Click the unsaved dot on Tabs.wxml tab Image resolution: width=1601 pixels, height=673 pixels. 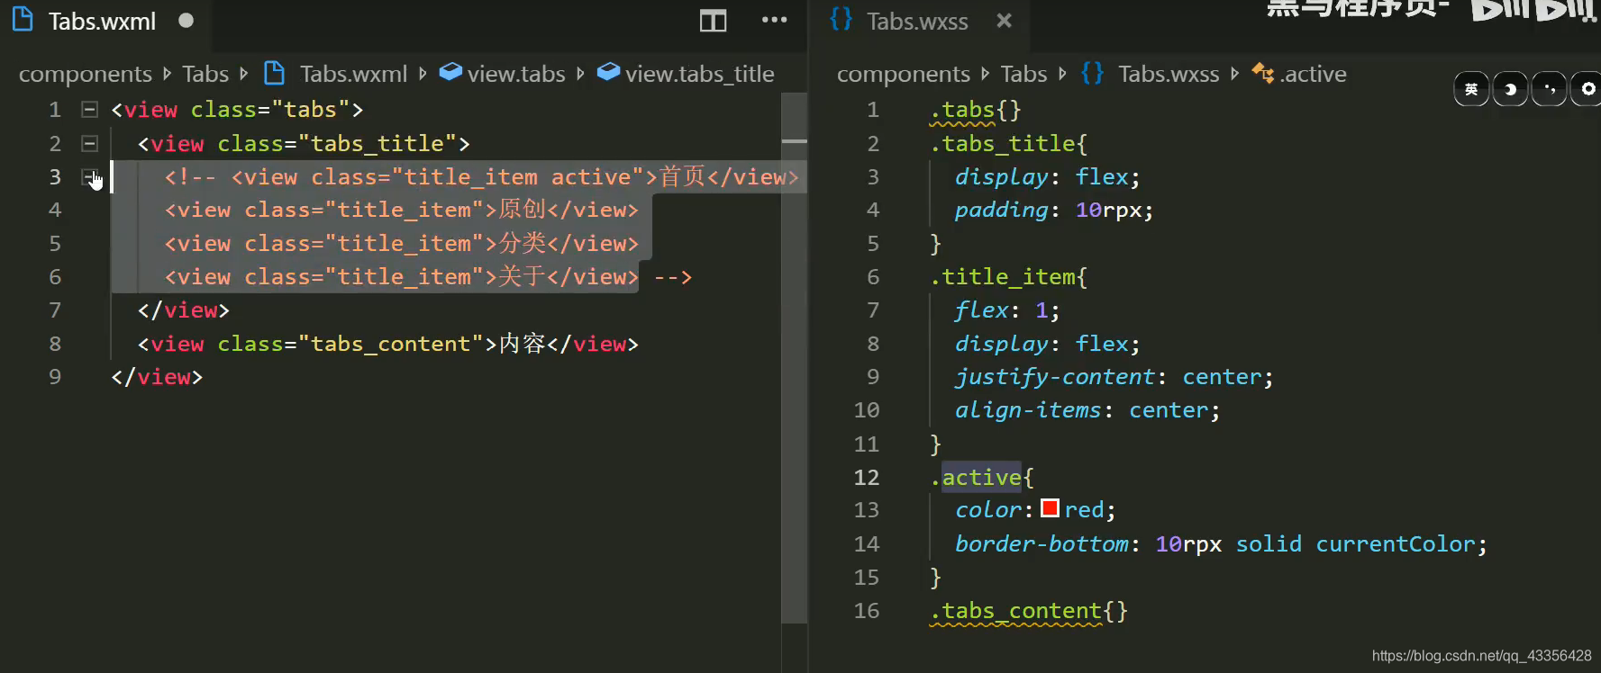click(x=186, y=21)
